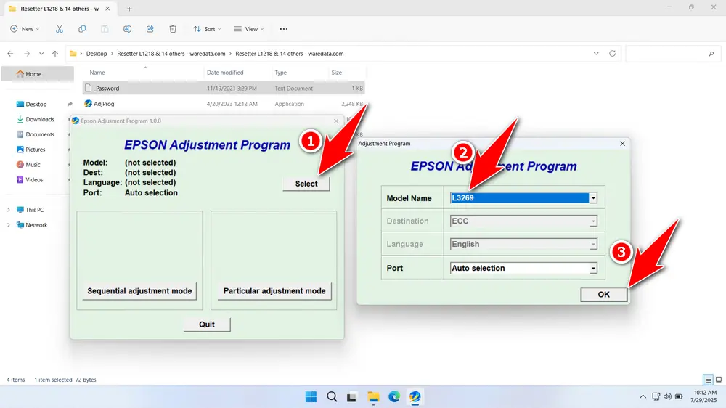The height and width of the screenshot is (408, 726).
Task: Select Home in navigation pane
Action: click(38, 74)
